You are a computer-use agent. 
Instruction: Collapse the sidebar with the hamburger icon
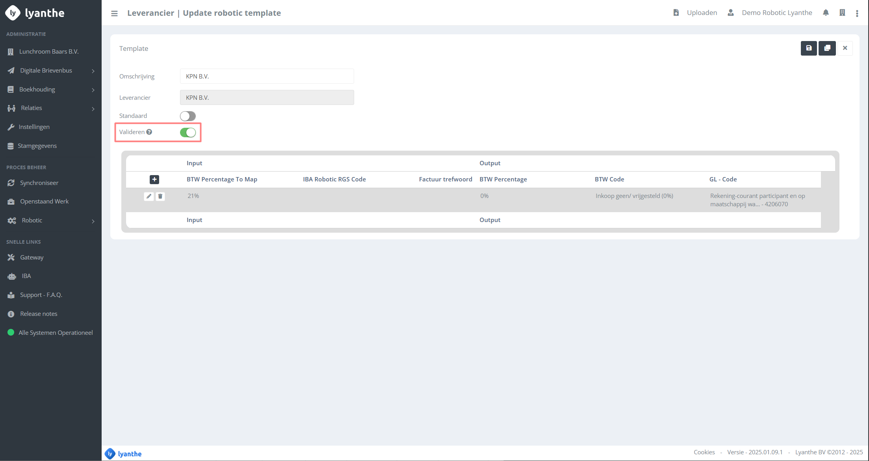pyautogui.click(x=114, y=13)
